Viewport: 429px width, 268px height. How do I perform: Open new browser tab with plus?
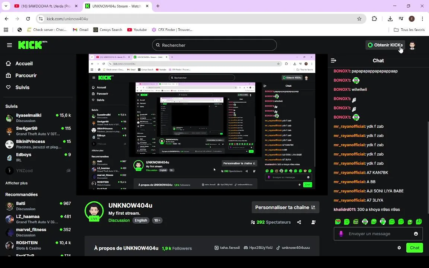click(158, 6)
